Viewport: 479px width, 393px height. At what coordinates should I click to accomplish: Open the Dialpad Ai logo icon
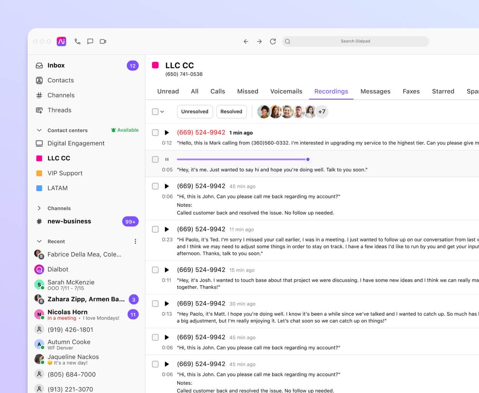tap(61, 41)
